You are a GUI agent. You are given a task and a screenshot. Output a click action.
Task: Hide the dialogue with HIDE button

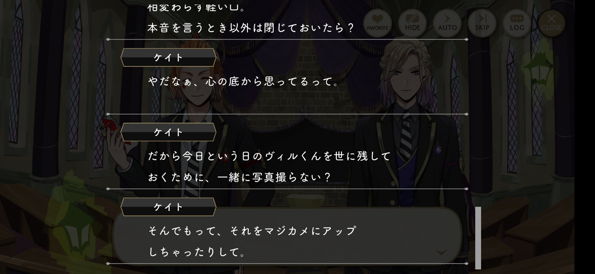[x=412, y=23]
